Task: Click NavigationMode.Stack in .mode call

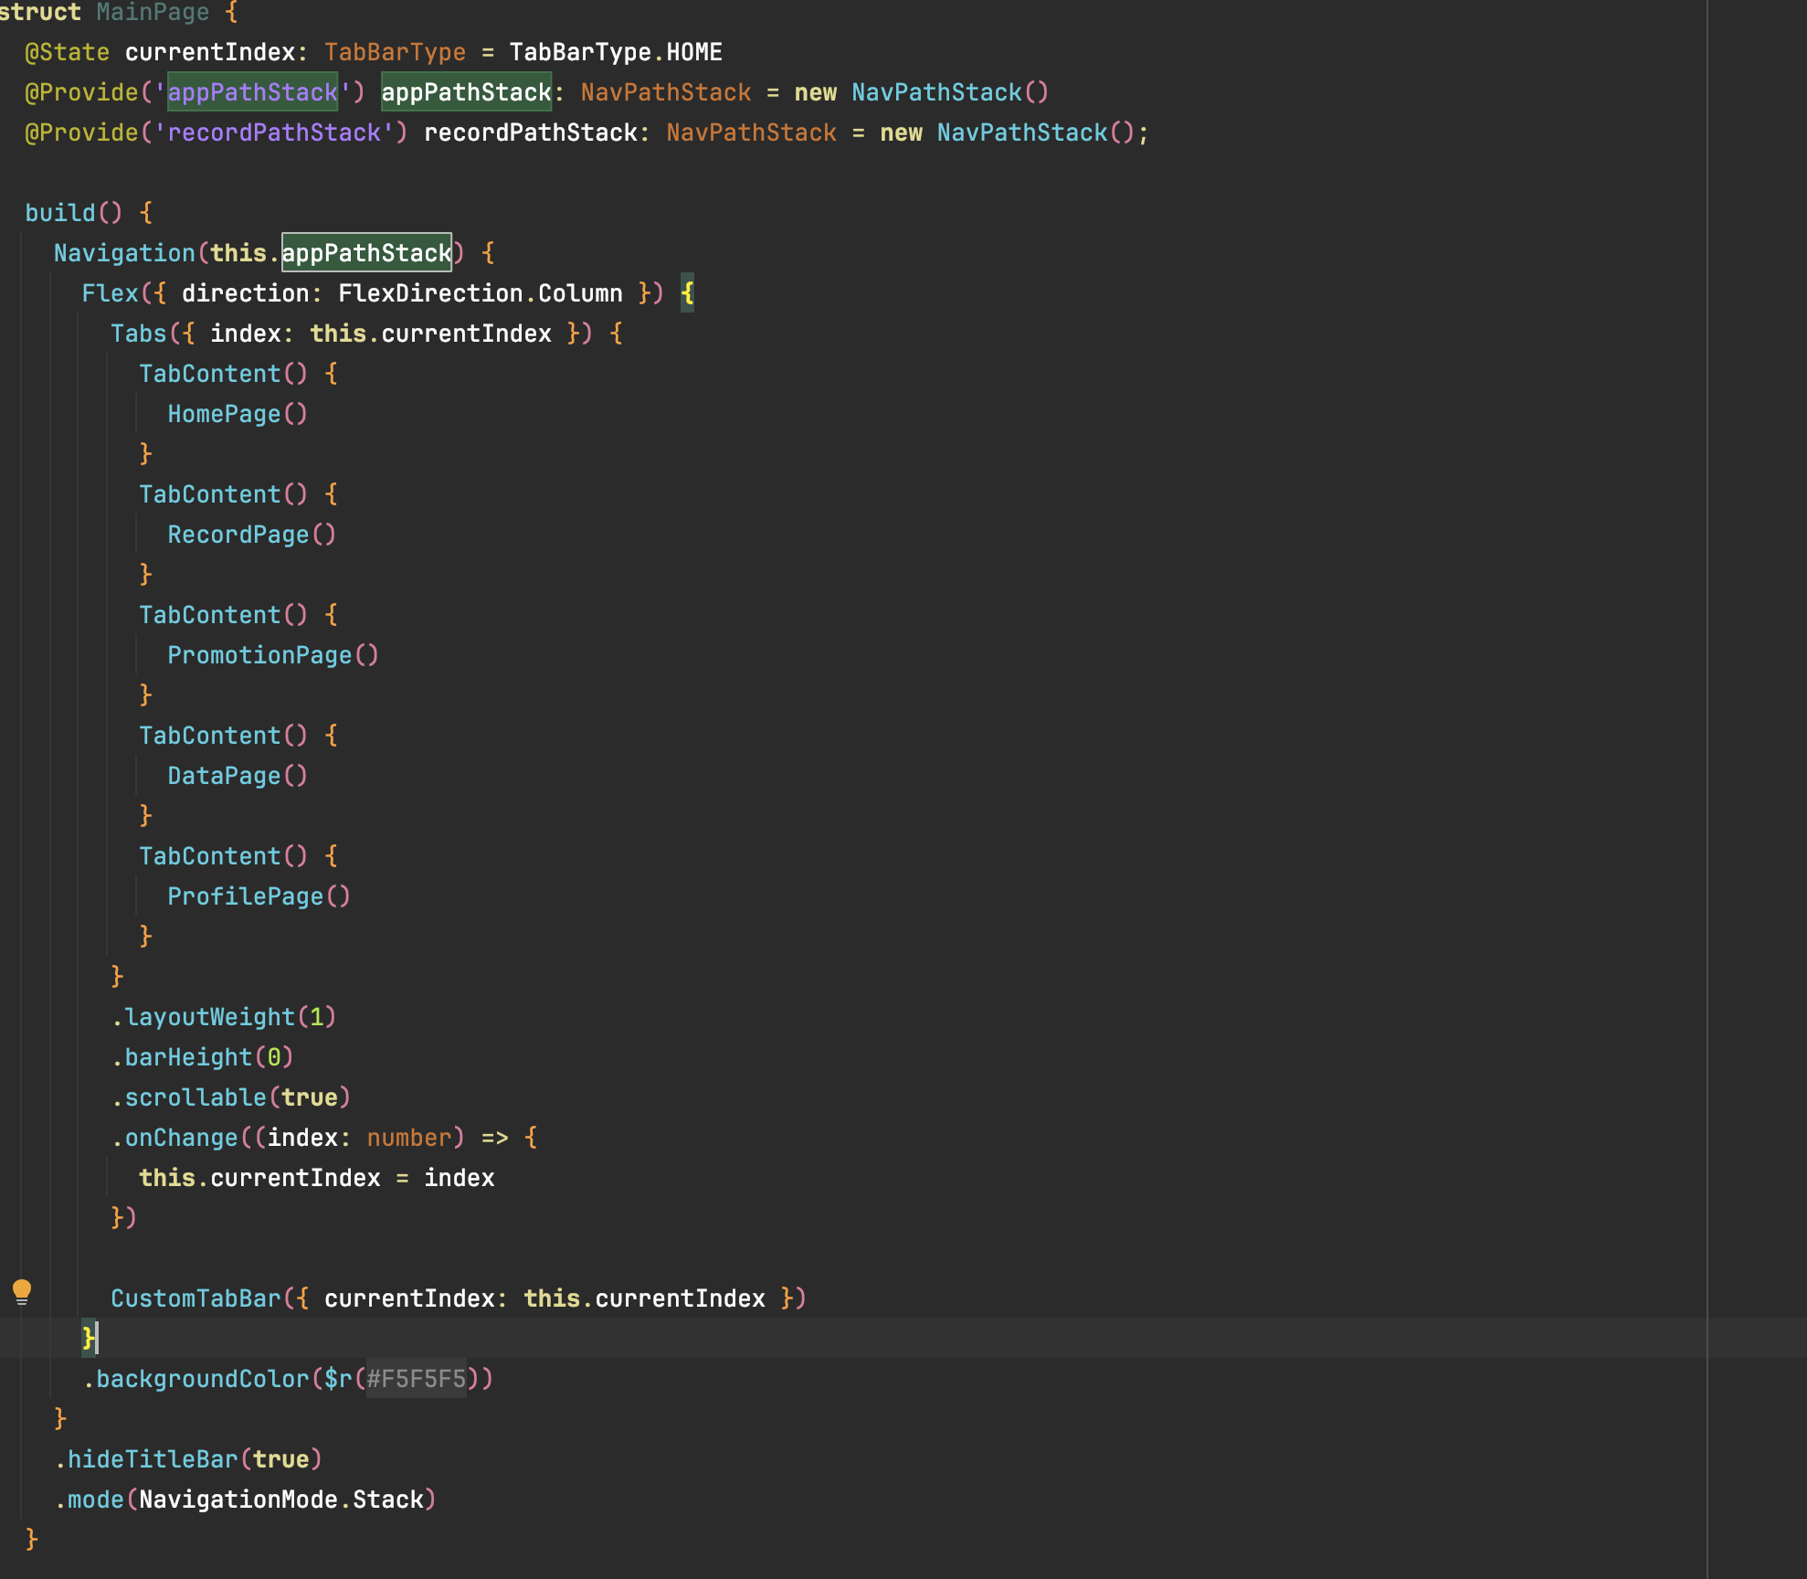Action: pos(281,1500)
